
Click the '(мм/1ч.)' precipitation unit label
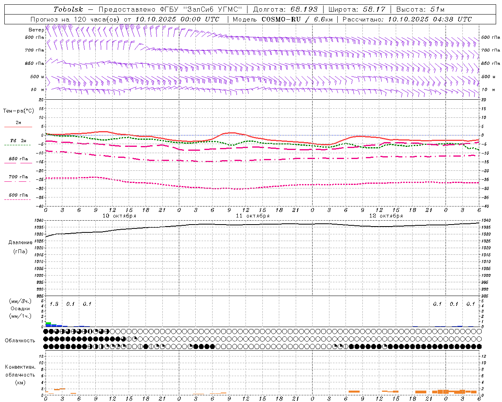point(20,316)
